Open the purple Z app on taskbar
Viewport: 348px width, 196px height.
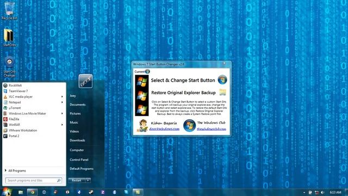[103, 192]
